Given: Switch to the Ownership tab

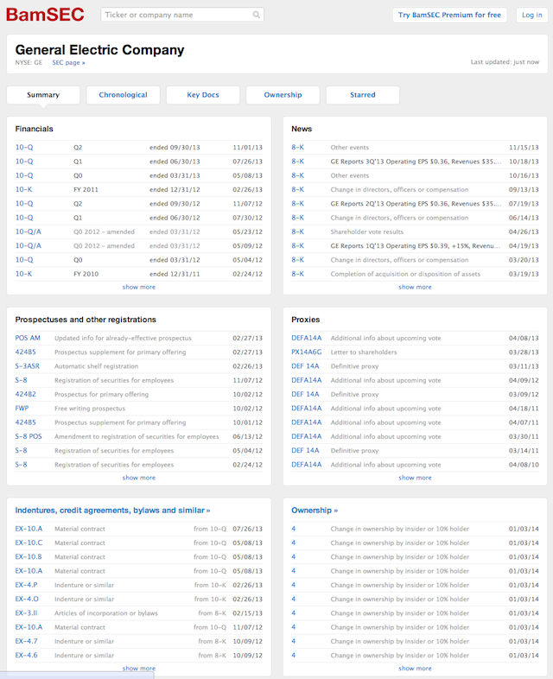Looking at the screenshot, I should point(283,95).
